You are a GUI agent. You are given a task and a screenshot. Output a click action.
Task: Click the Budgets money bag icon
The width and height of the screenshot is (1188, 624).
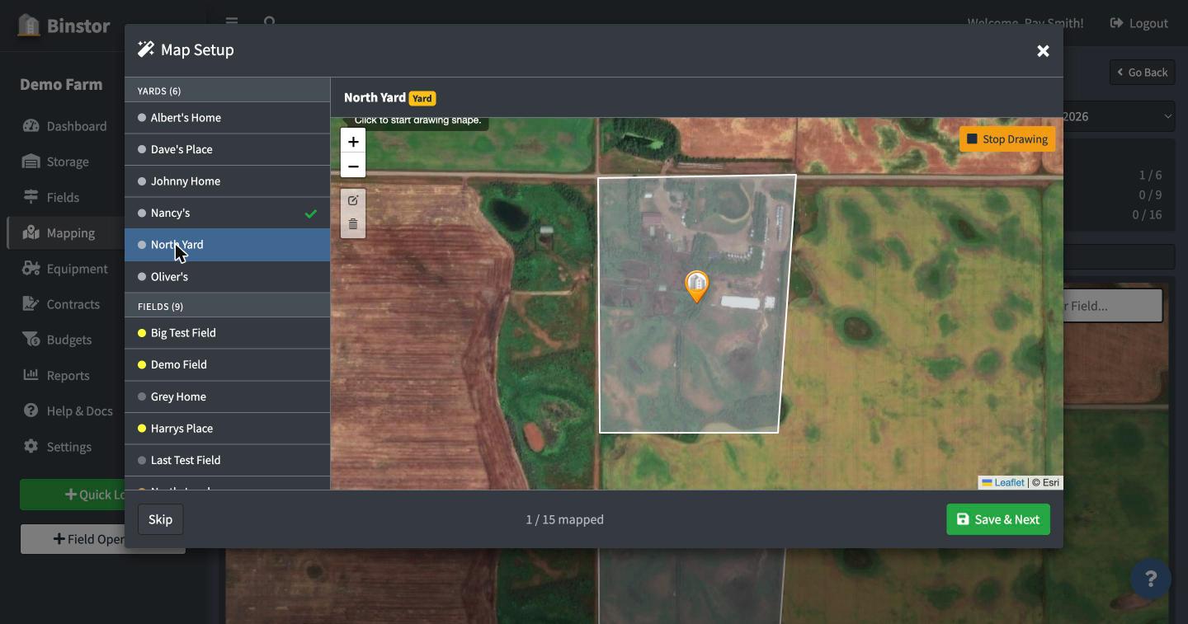31,339
